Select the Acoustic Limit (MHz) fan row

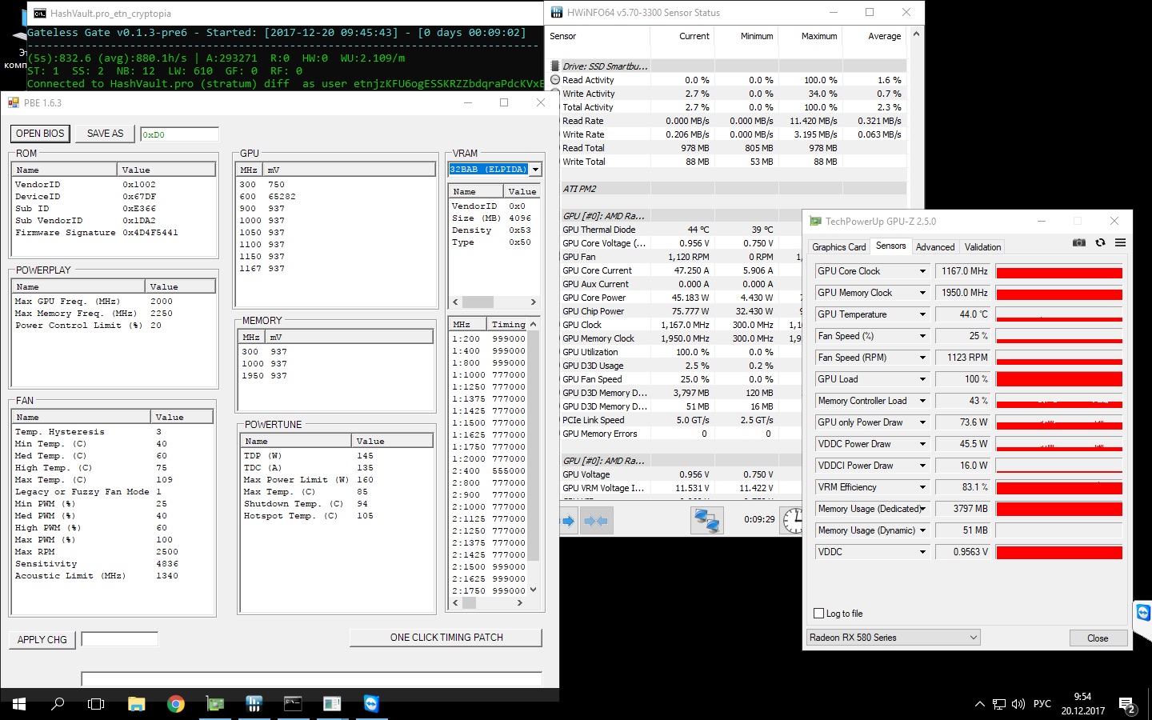[x=114, y=576]
